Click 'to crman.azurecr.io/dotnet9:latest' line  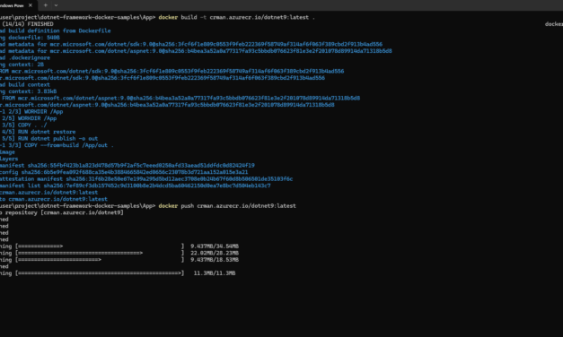54,199
